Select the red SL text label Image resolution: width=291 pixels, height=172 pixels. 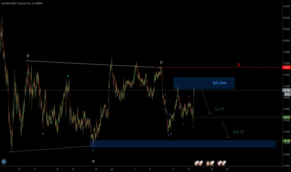pyautogui.click(x=239, y=65)
